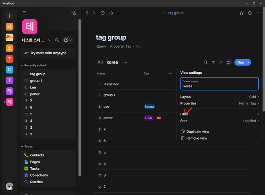
Task: Toggle the sidebar hamburger menu
Action: (24, 13)
